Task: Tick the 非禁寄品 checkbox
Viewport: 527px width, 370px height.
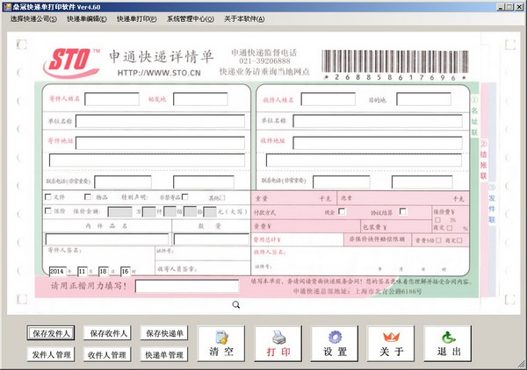Action: tap(184, 196)
